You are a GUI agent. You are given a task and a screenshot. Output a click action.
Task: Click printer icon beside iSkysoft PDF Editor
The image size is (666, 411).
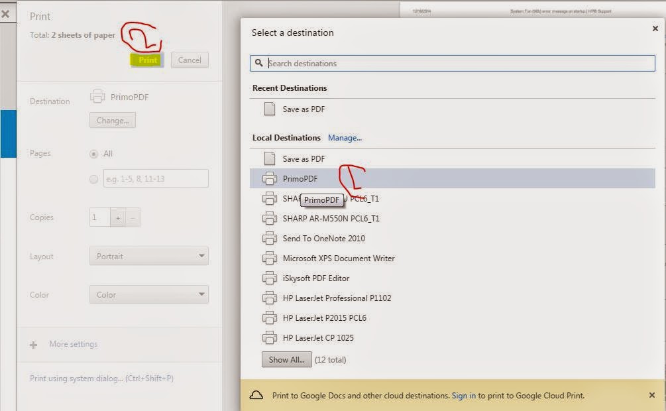coord(270,278)
